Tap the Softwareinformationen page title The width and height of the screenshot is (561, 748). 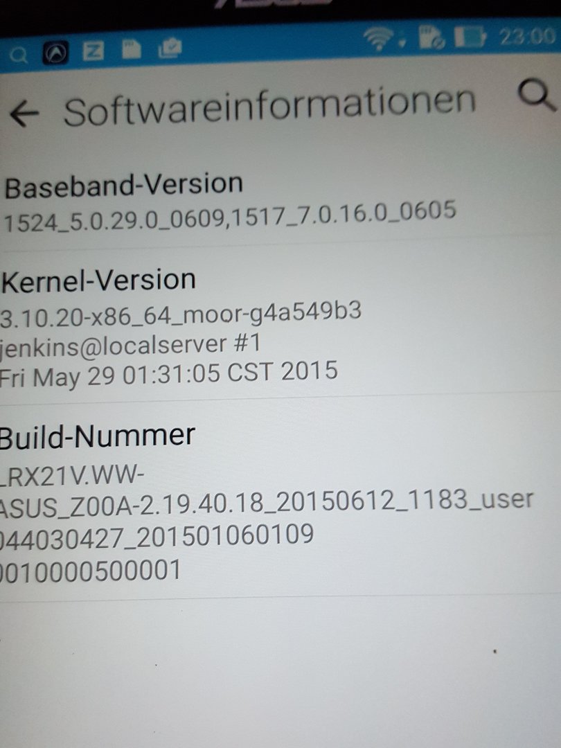click(x=269, y=106)
